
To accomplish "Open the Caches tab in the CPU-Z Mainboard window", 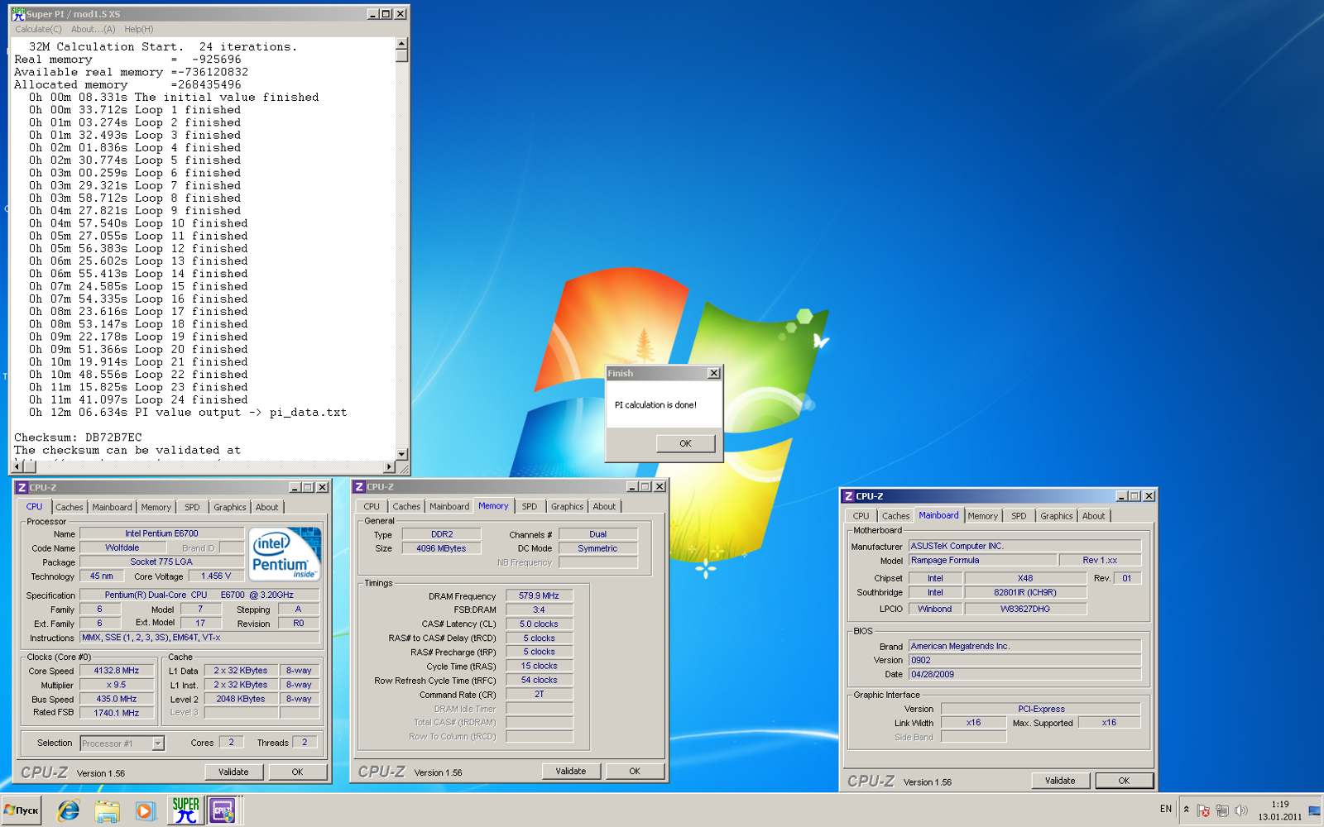I will coord(895,516).
